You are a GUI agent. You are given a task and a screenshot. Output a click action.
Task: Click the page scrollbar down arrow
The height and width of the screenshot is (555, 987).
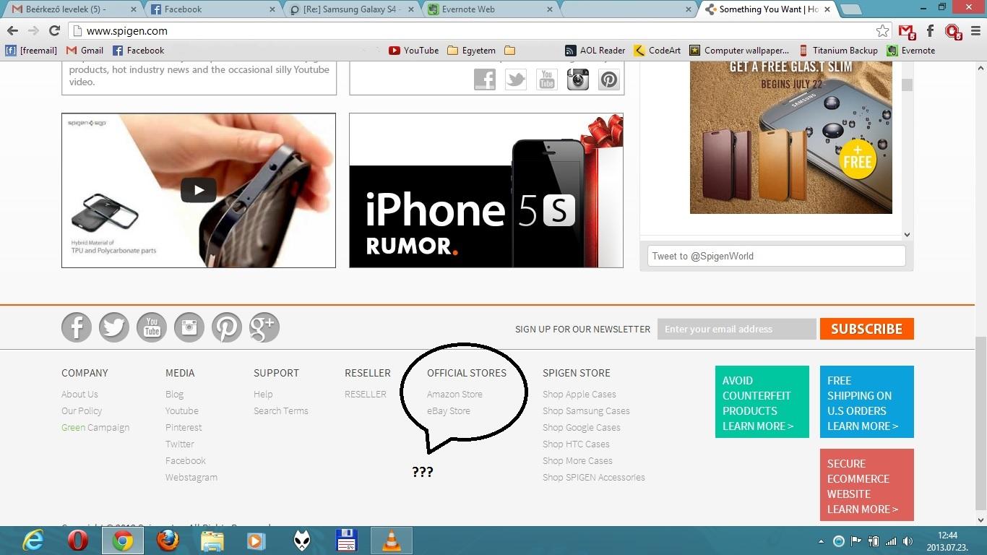980,519
